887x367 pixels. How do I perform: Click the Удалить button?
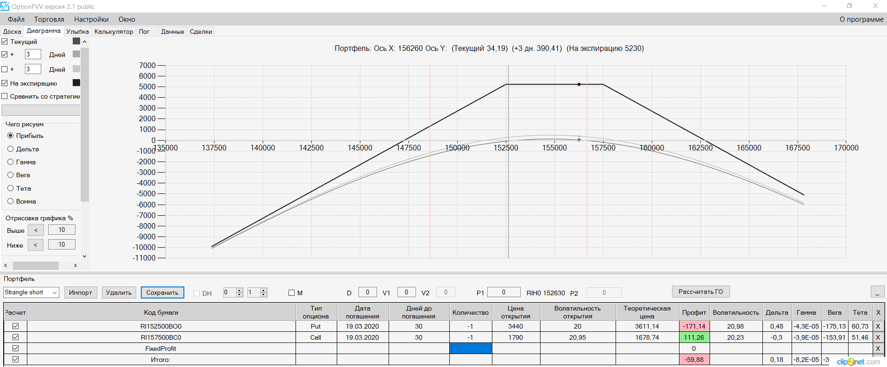(119, 292)
